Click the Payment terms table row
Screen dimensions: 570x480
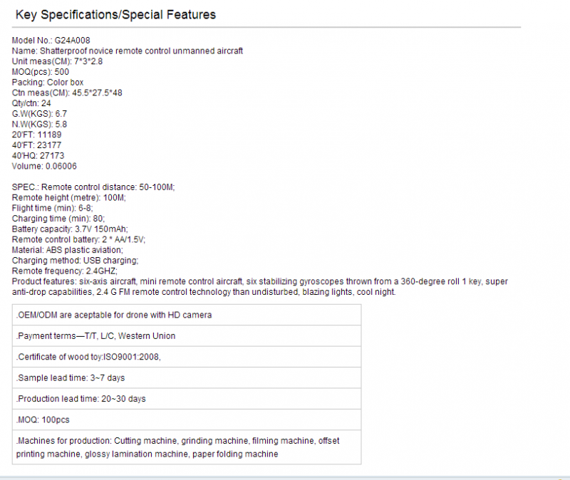click(x=187, y=336)
